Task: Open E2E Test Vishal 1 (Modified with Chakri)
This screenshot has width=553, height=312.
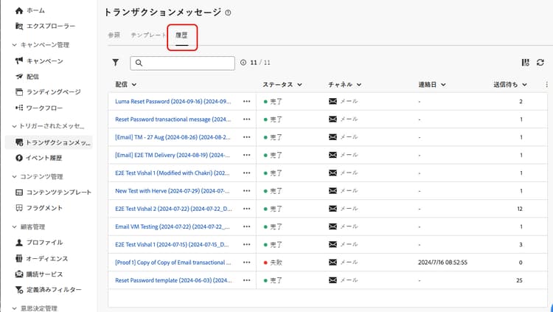Action: (172, 173)
